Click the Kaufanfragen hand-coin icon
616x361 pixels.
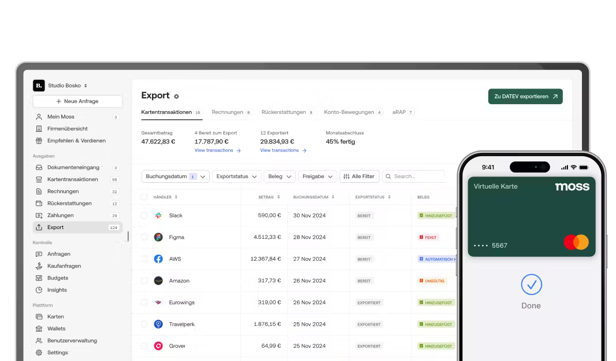pos(39,266)
